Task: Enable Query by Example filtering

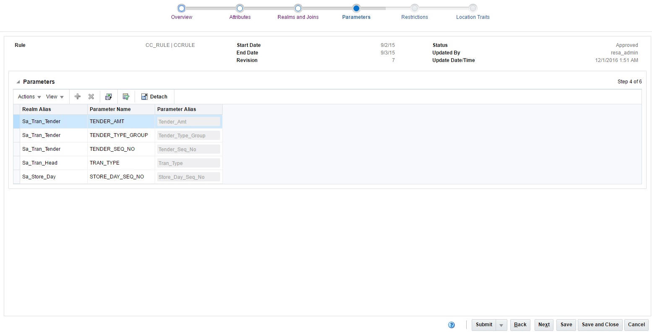Action: (126, 96)
